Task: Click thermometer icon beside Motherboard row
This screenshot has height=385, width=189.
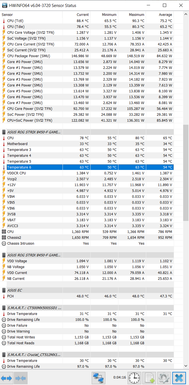Action: coord(4,144)
